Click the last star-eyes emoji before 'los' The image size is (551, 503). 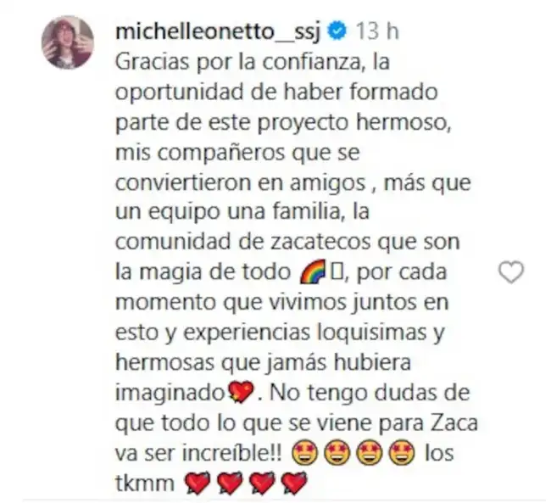pos(402,453)
